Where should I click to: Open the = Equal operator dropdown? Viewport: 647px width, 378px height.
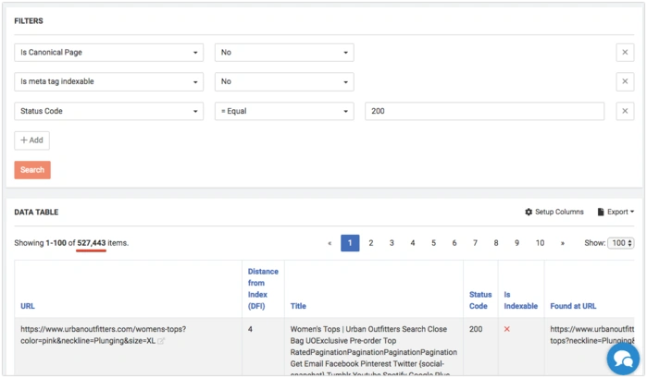284,112
